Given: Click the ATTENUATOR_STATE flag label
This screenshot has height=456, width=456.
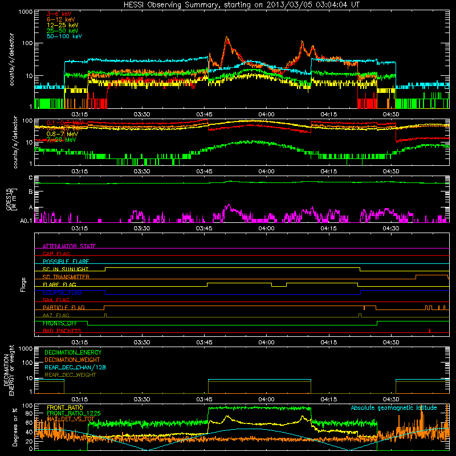Looking at the screenshot, I should click(69, 246).
